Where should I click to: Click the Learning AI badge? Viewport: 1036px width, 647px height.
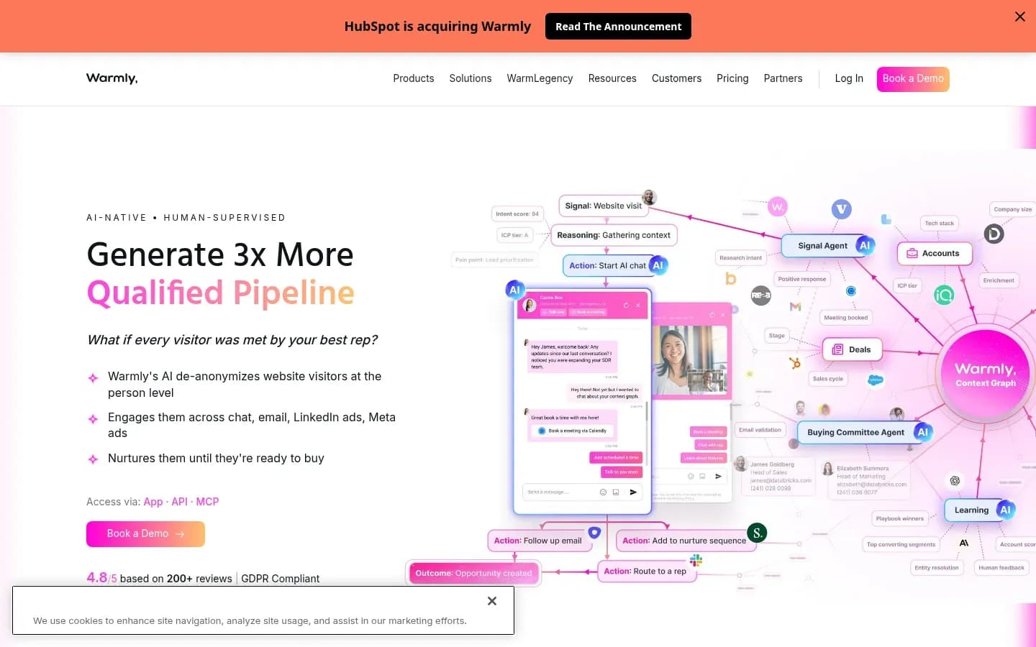1005,510
